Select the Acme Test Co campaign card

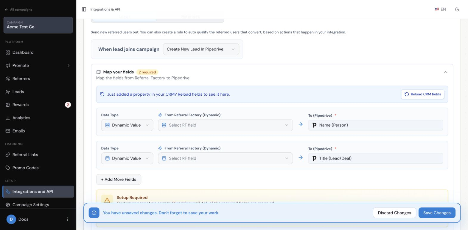tap(38, 25)
